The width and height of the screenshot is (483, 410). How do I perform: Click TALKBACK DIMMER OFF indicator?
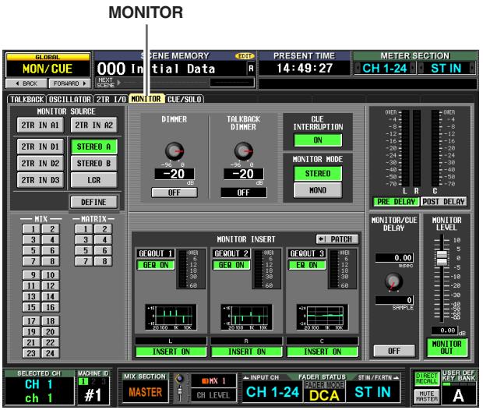click(x=243, y=193)
